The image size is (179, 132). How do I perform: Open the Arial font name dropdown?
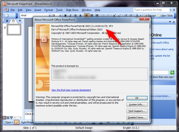[x=50, y=15]
